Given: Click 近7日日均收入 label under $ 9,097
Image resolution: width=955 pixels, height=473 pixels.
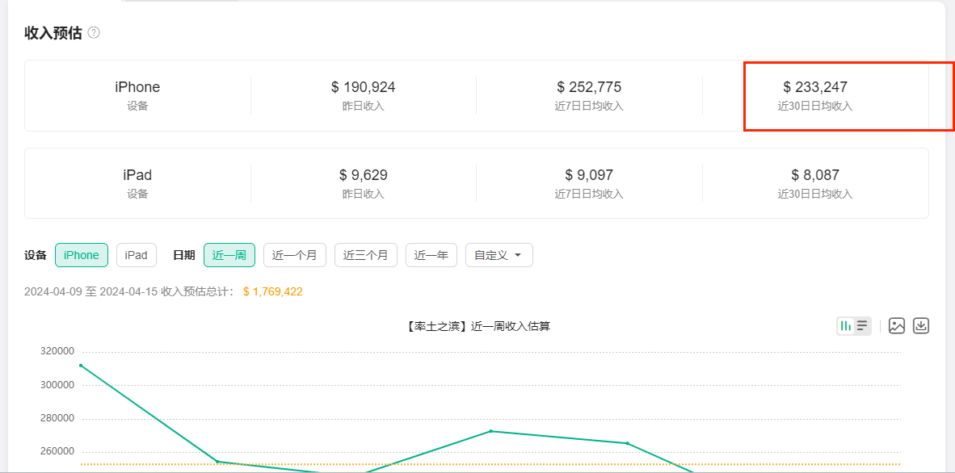Looking at the screenshot, I should pyautogui.click(x=589, y=195).
